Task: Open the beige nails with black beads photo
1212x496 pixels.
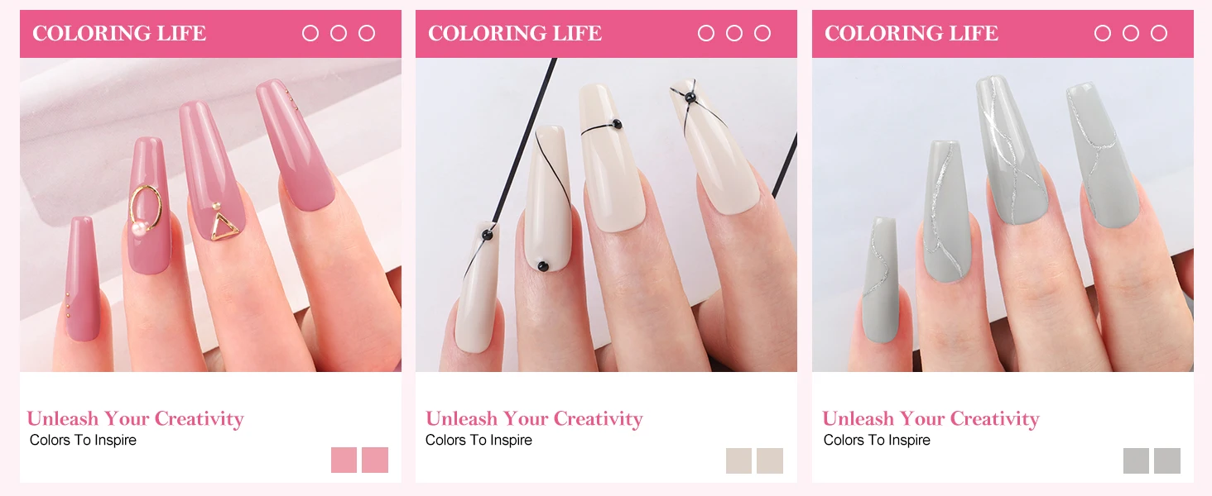Action: [606, 215]
